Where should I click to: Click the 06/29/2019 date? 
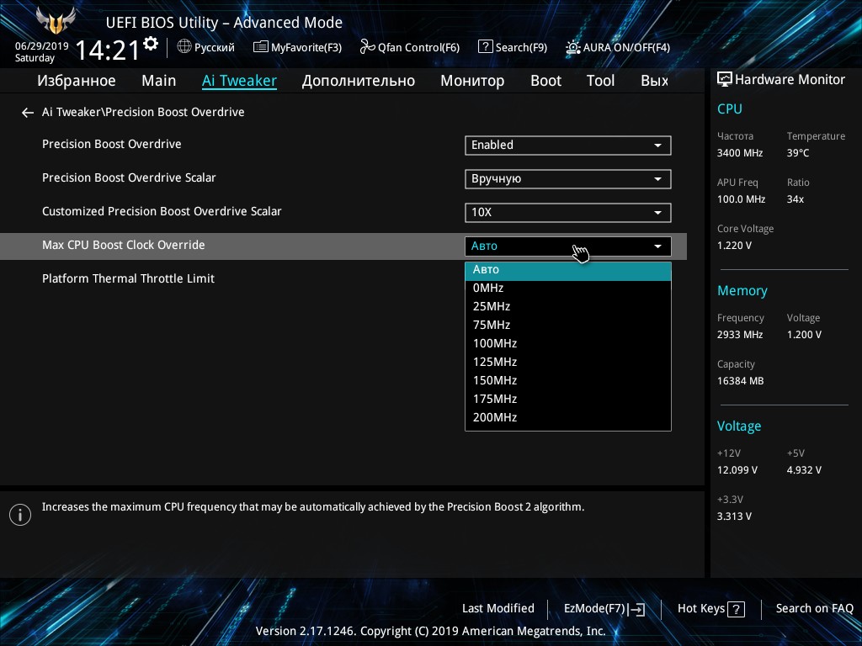[42, 46]
